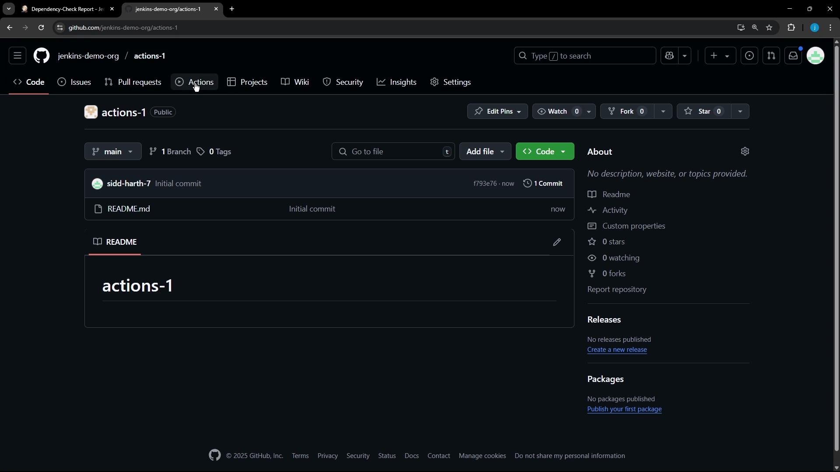Expand the Fork options dropdown arrow

point(663,111)
